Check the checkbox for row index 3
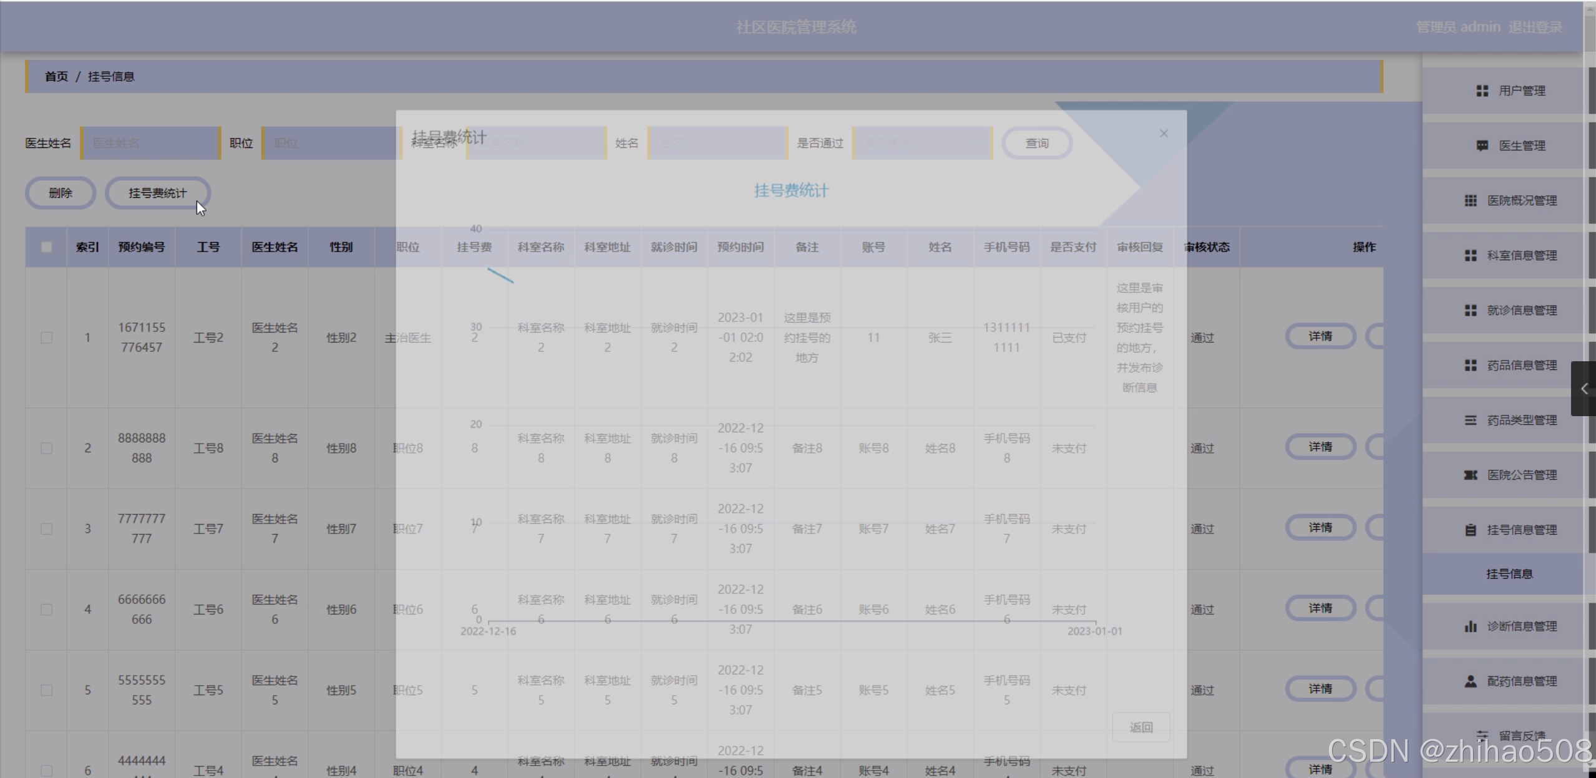This screenshot has height=778, width=1596. coord(46,529)
